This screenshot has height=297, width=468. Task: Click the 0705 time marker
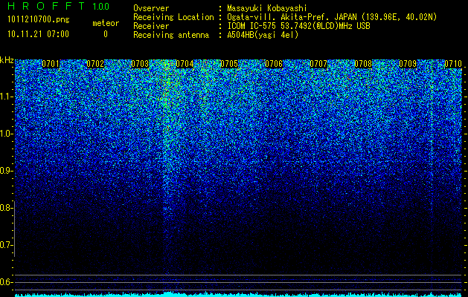[x=229, y=64]
